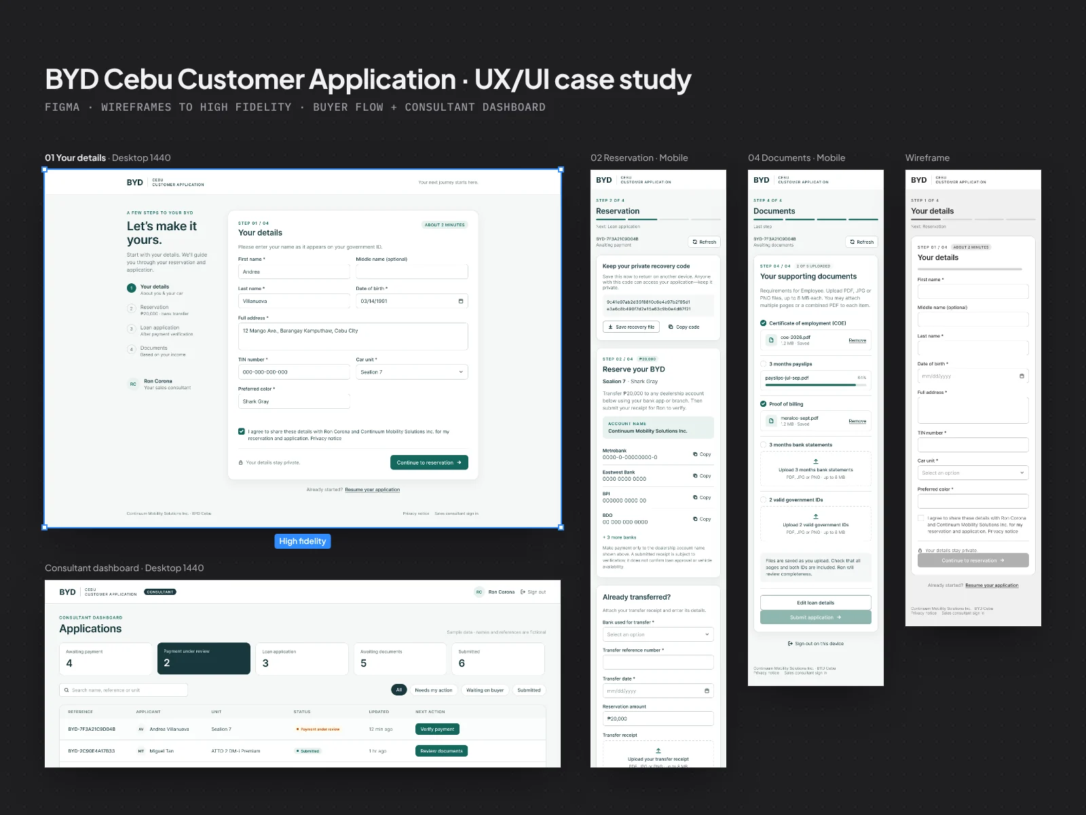
Task: Toggle the Certificate of employment (COE) check circle
Action: (x=764, y=323)
